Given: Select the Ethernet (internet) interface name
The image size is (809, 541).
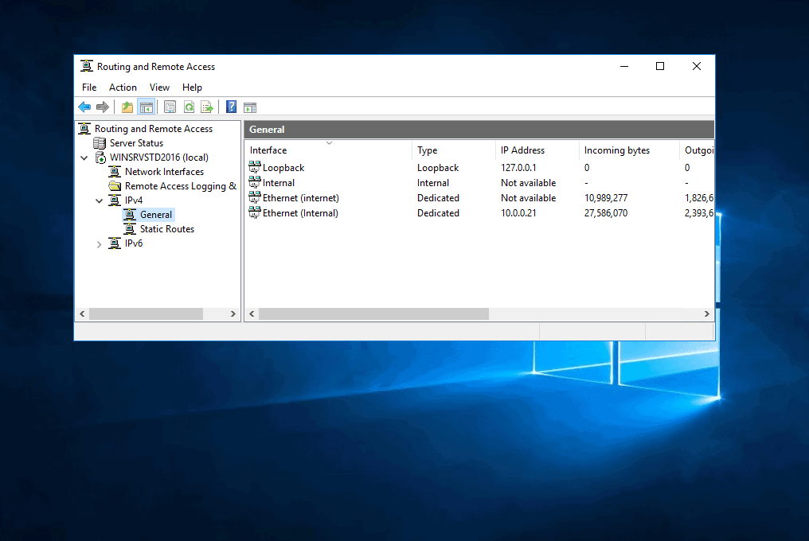Looking at the screenshot, I should point(301,197).
